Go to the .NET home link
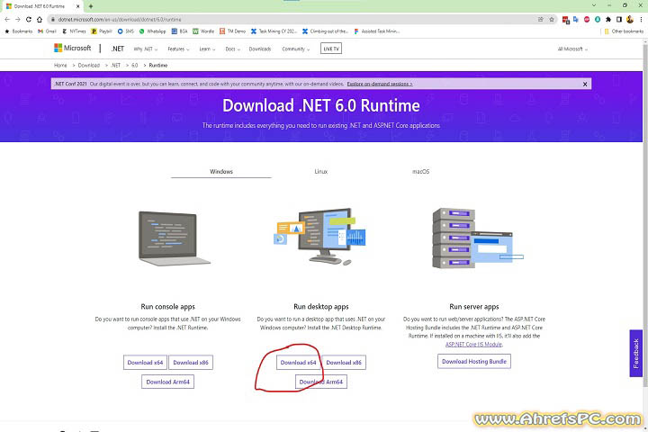The width and height of the screenshot is (648, 432). (117, 49)
